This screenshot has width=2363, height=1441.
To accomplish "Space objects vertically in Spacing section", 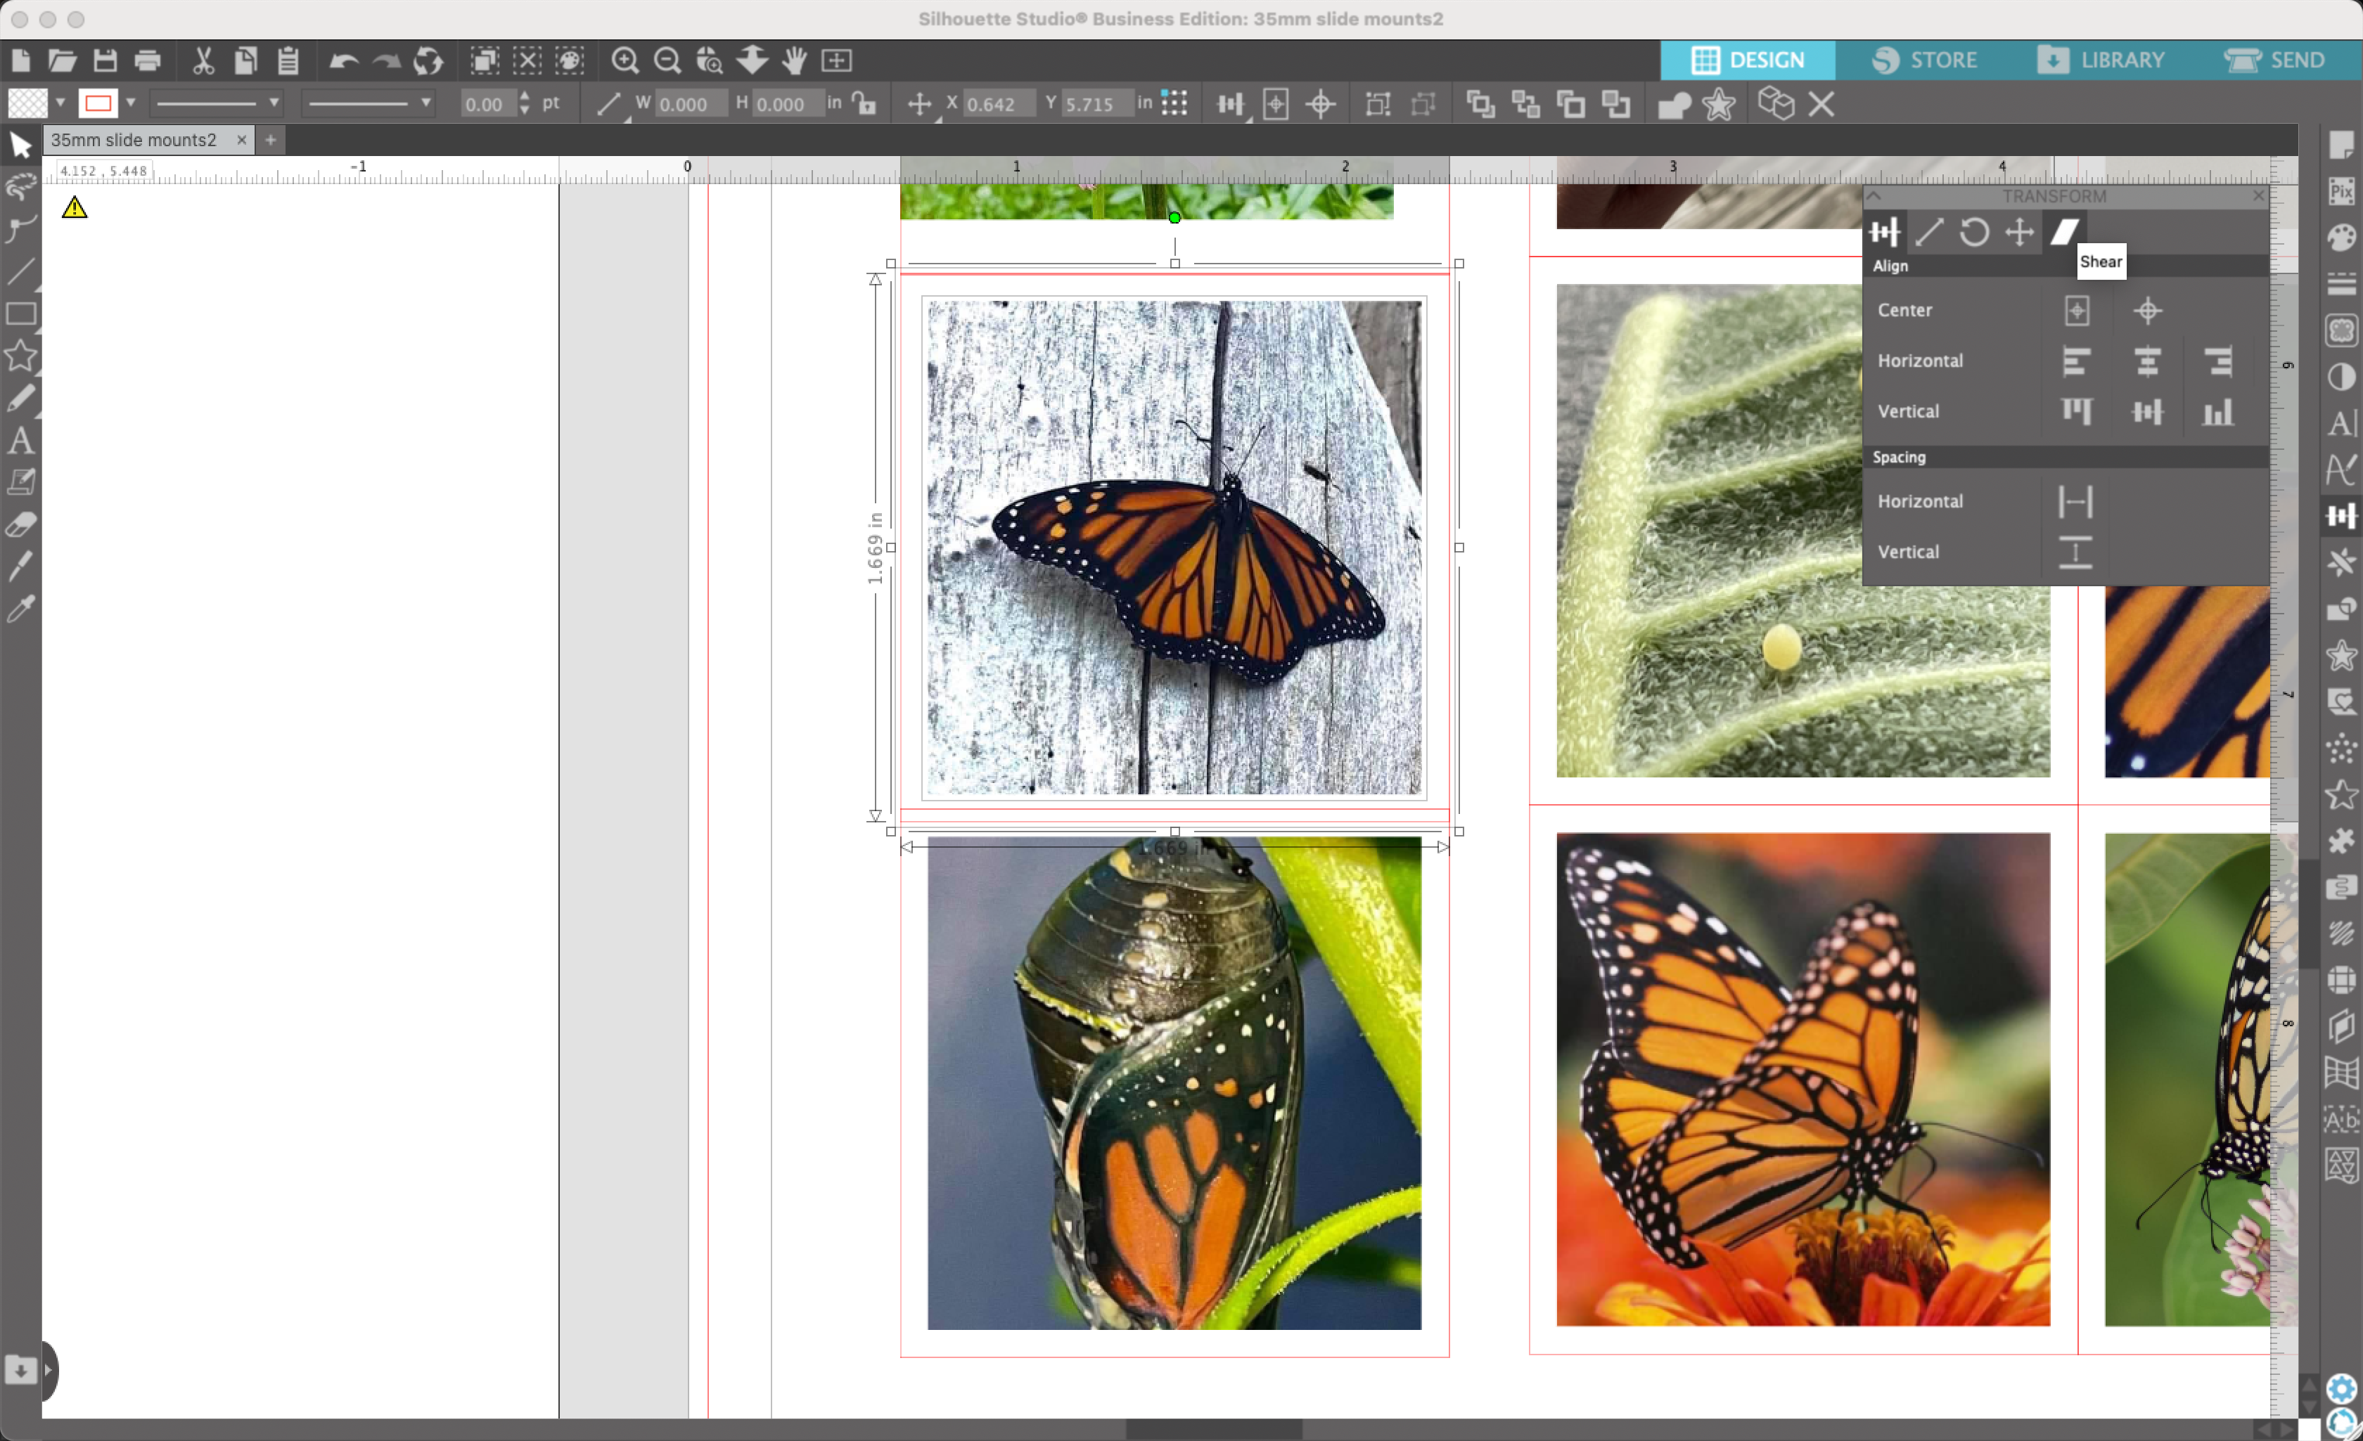I will (x=2075, y=553).
